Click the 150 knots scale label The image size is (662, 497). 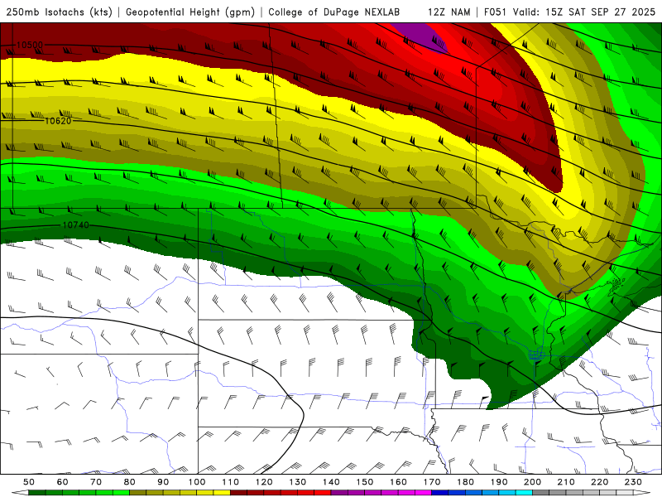pos(365,482)
